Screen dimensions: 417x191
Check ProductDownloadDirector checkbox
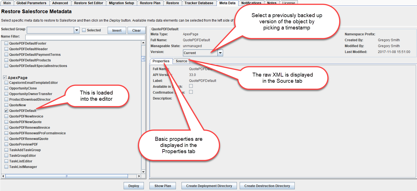click(6, 100)
